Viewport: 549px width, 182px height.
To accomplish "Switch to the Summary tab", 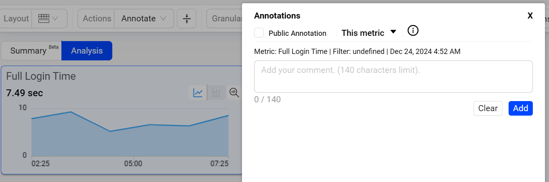I will pyautogui.click(x=32, y=51).
